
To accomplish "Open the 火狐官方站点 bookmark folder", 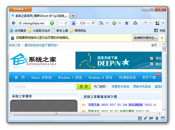I will (x=39, y=31).
